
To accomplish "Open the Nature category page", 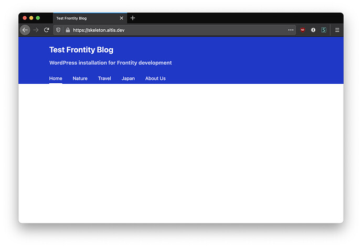I will point(80,78).
